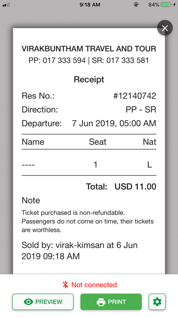Tap reservation number #12140742
Viewport: 178px width, 317px height.
click(135, 96)
